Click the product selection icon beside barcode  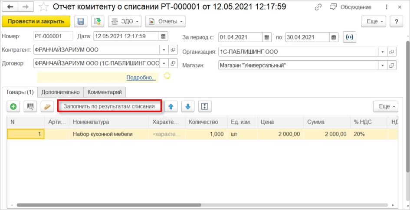[47, 106]
